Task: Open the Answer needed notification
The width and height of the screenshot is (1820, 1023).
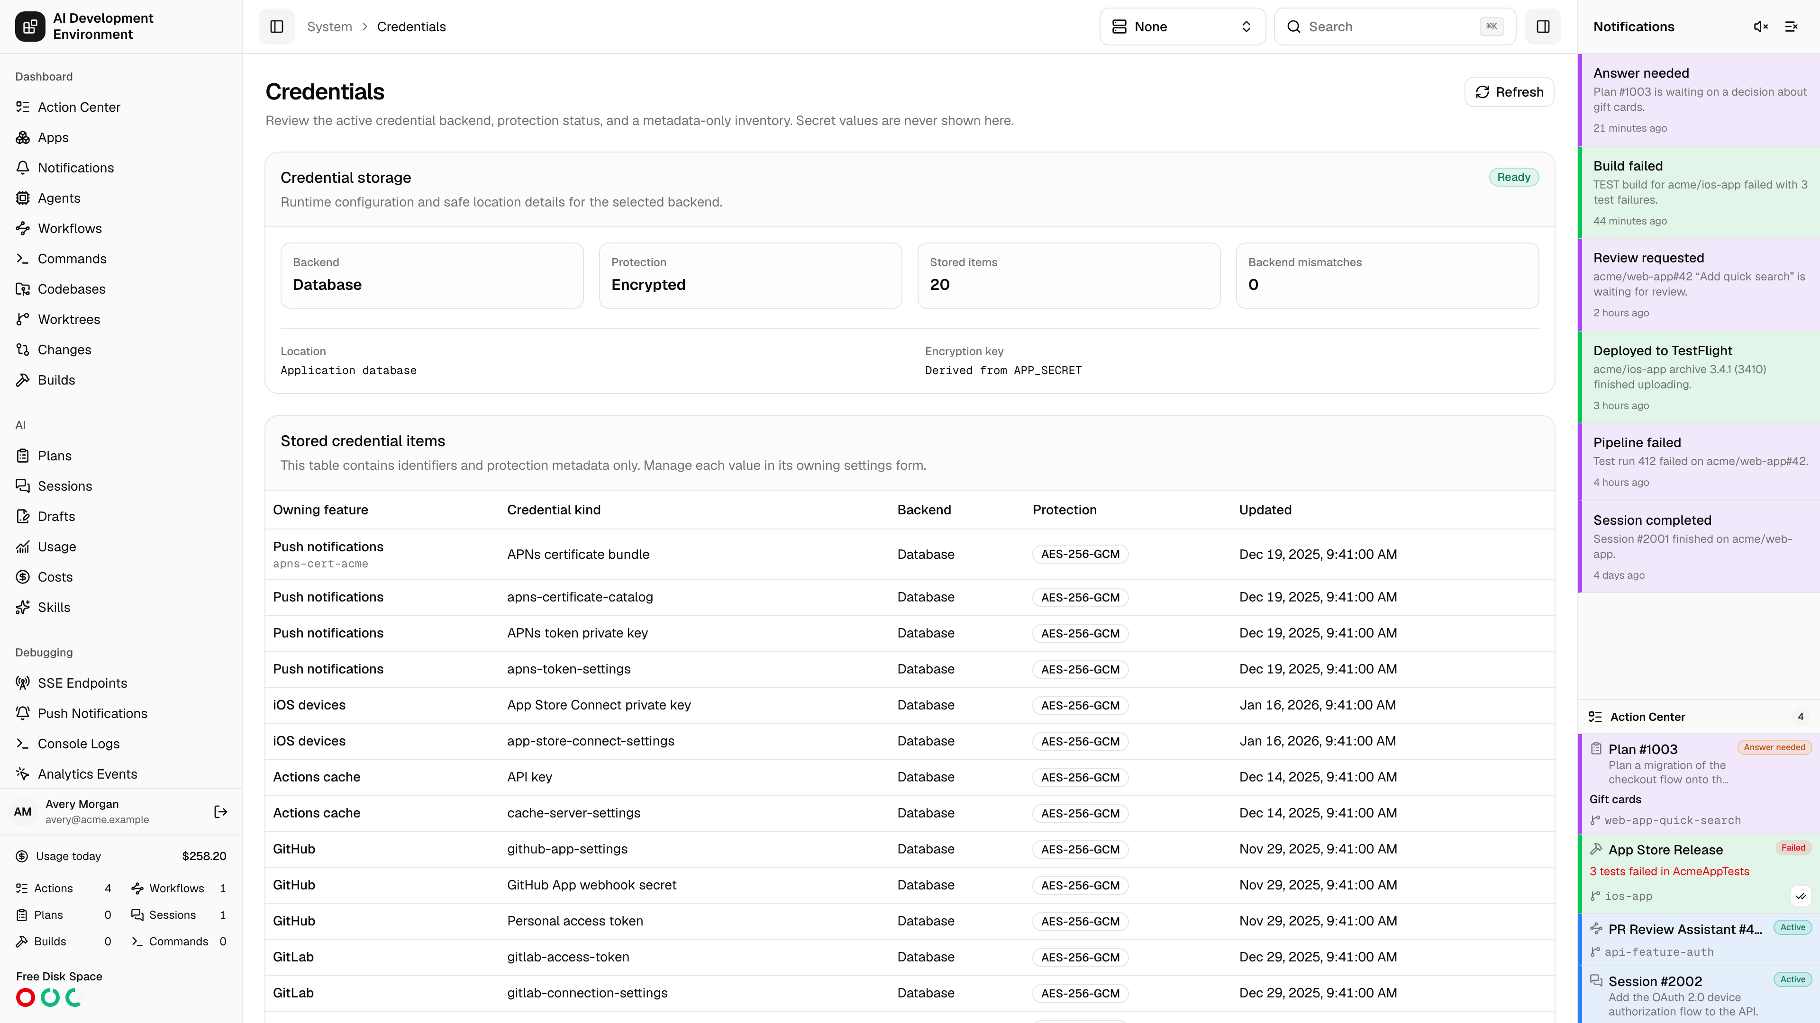Action: tap(1699, 99)
